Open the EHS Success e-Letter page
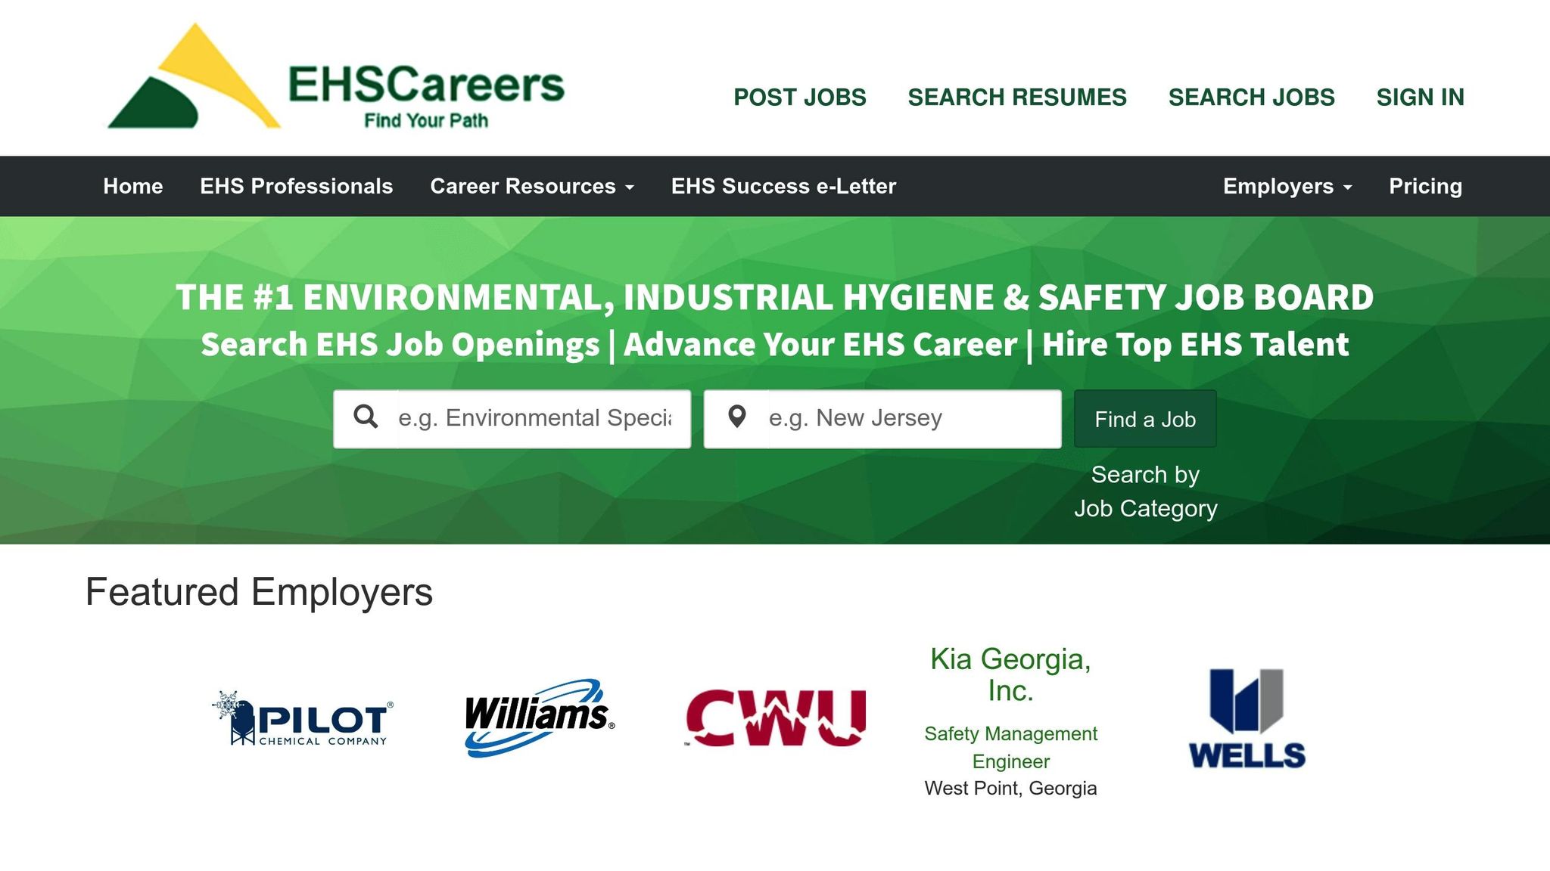The height and width of the screenshot is (871, 1550). click(783, 187)
